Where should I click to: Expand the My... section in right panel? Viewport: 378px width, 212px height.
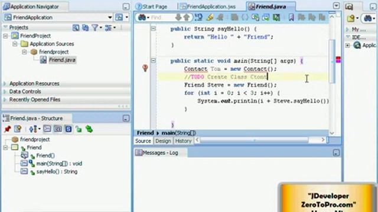pyautogui.click(x=348, y=29)
